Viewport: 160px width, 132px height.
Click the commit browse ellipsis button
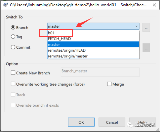[146, 48]
